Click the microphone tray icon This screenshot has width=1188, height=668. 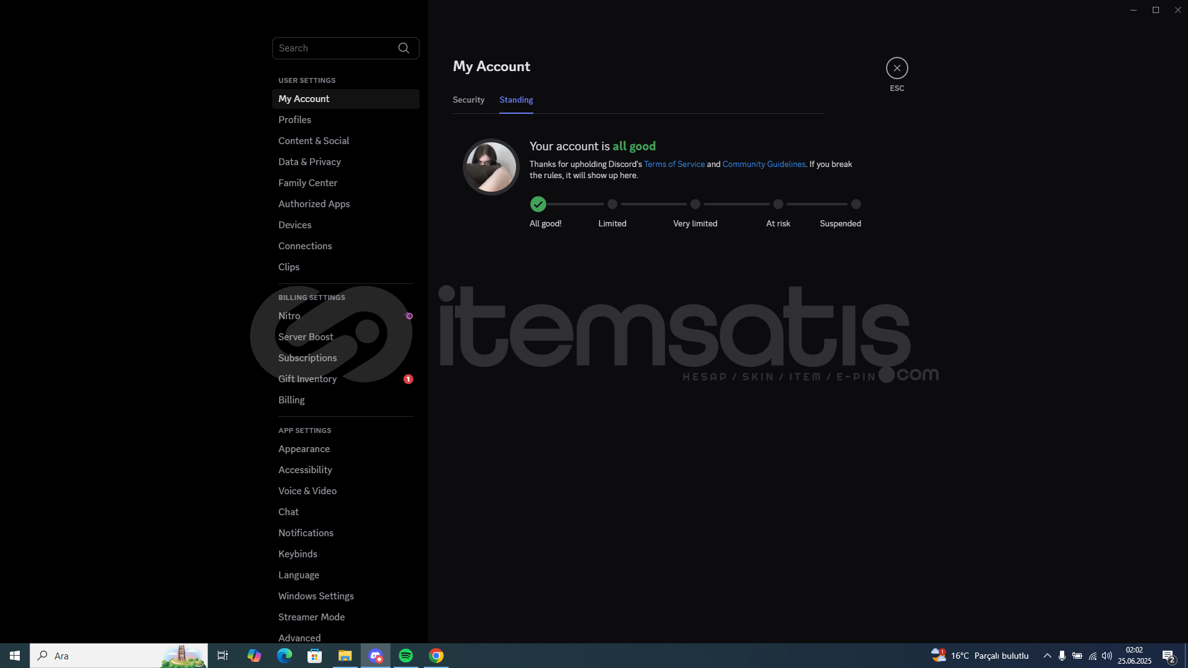pyautogui.click(x=1062, y=656)
